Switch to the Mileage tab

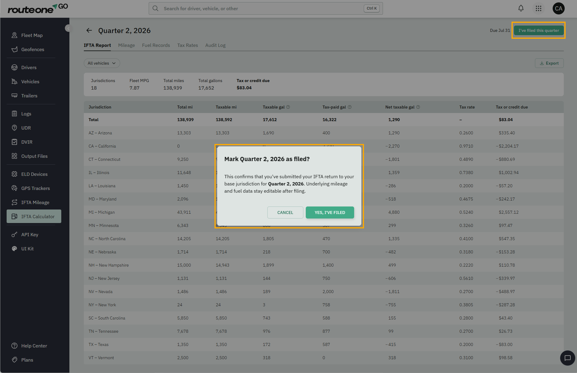(126, 45)
